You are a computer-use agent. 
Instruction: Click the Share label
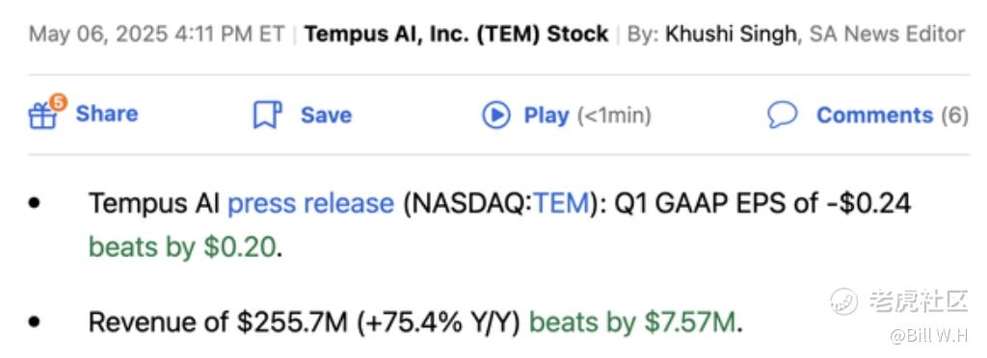point(107,114)
